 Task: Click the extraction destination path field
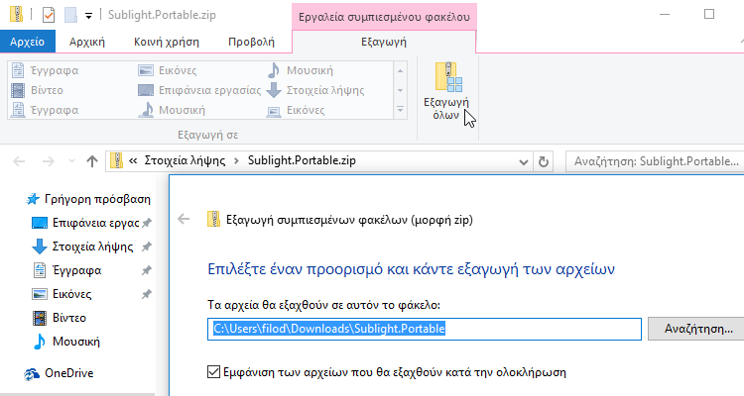click(x=425, y=329)
